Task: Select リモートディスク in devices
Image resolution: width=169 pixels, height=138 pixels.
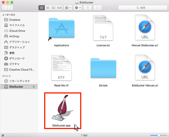Action: (x=19, y=81)
